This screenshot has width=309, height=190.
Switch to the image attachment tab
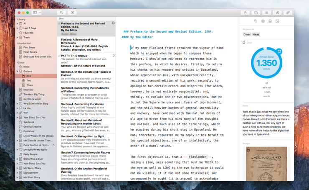(277, 21)
